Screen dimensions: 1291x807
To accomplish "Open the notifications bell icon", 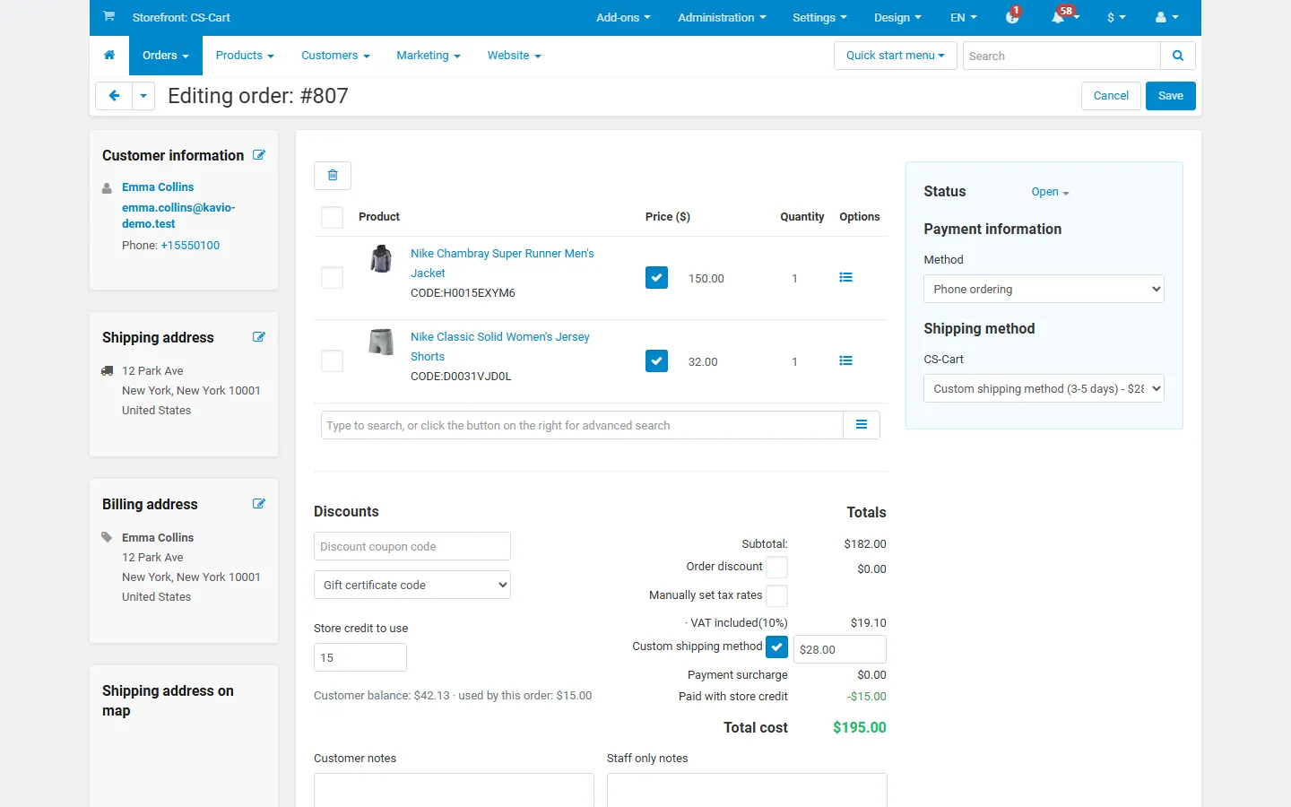I will point(1060,17).
